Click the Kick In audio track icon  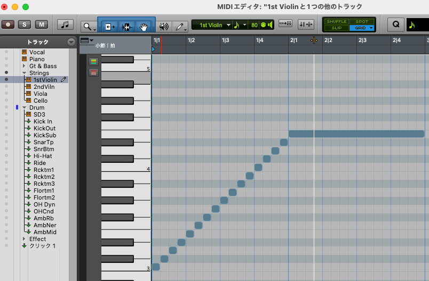pos(28,121)
